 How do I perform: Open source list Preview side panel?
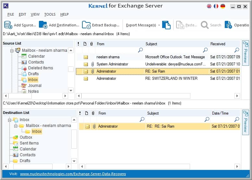click(246, 53)
